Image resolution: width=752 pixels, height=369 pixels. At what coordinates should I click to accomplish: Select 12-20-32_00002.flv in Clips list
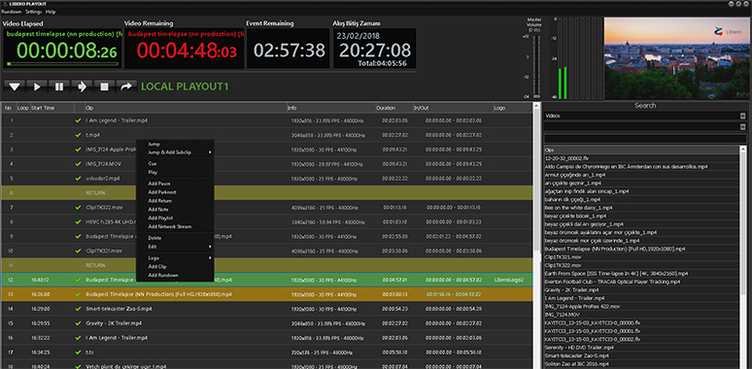click(641, 158)
